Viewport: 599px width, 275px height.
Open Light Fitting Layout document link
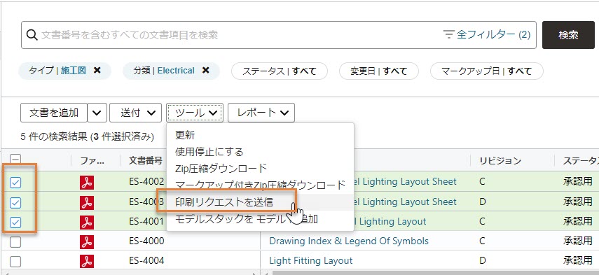tap(310, 261)
